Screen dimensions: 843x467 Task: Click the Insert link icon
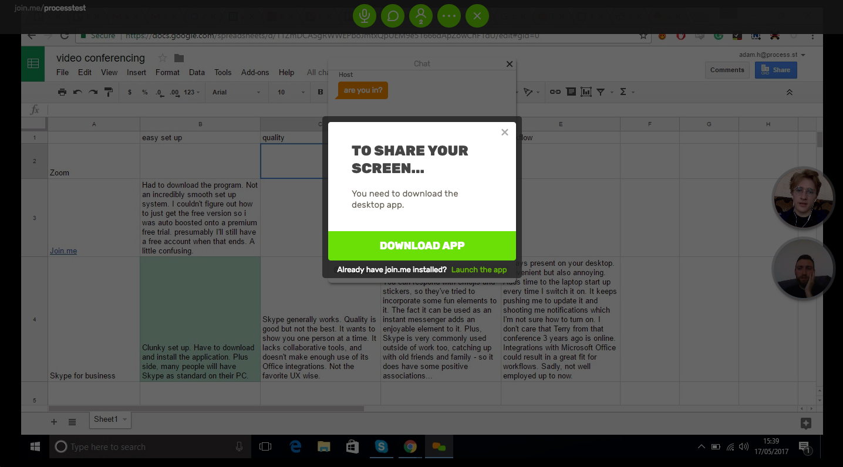(555, 92)
